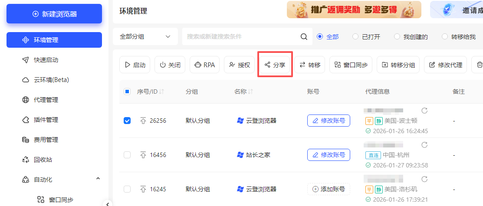The height and width of the screenshot is (206, 483).
Task: Click the 静 tag in 美国-洛杉矶 row
Action: [378, 189]
